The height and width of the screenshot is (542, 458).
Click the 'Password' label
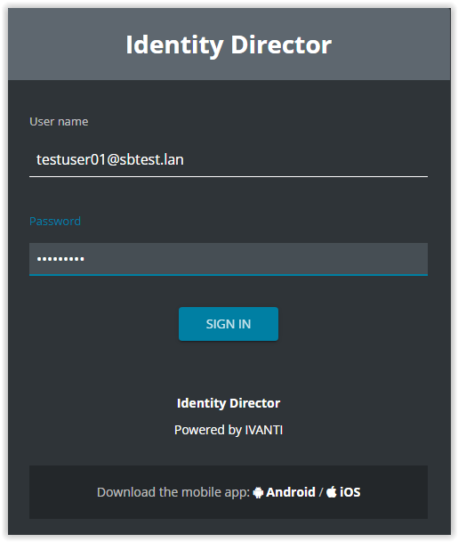pyautogui.click(x=55, y=222)
